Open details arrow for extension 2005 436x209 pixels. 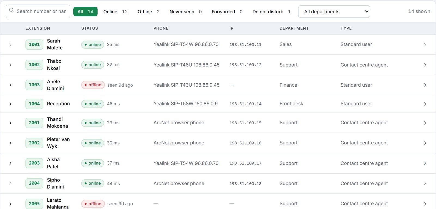point(425,204)
